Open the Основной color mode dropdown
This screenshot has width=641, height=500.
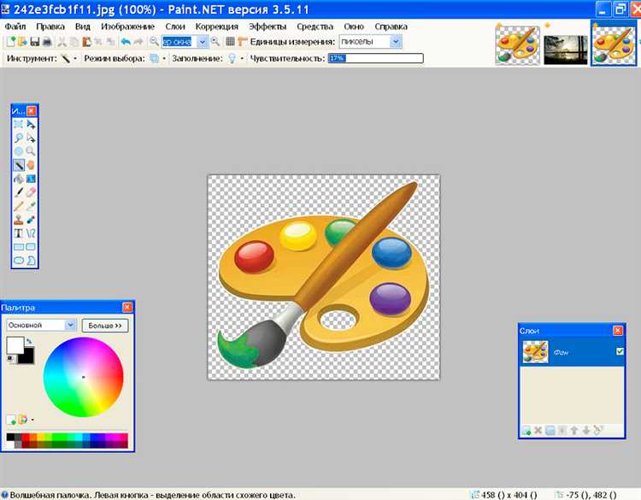(71, 325)
